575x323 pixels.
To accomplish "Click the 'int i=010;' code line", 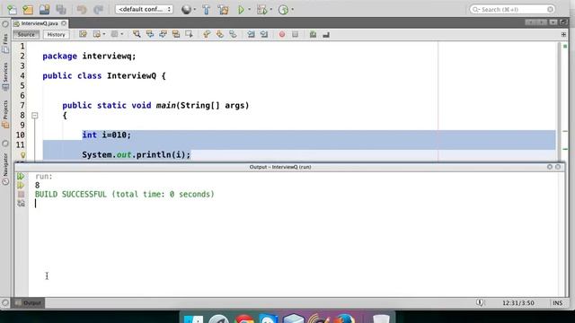I will click(106, 135).
